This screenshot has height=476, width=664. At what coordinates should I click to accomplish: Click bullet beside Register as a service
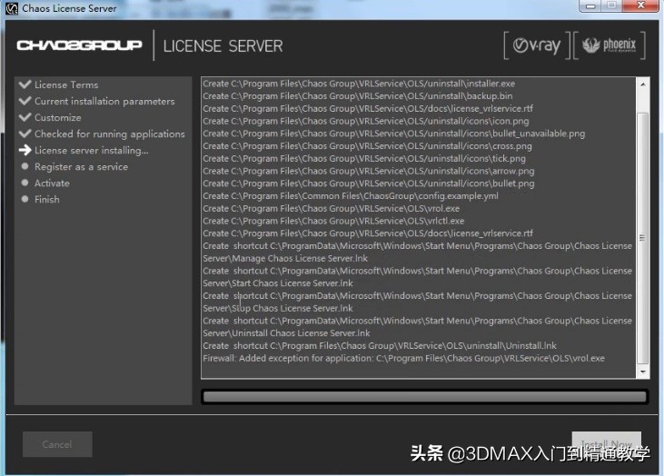click(25, 166)
